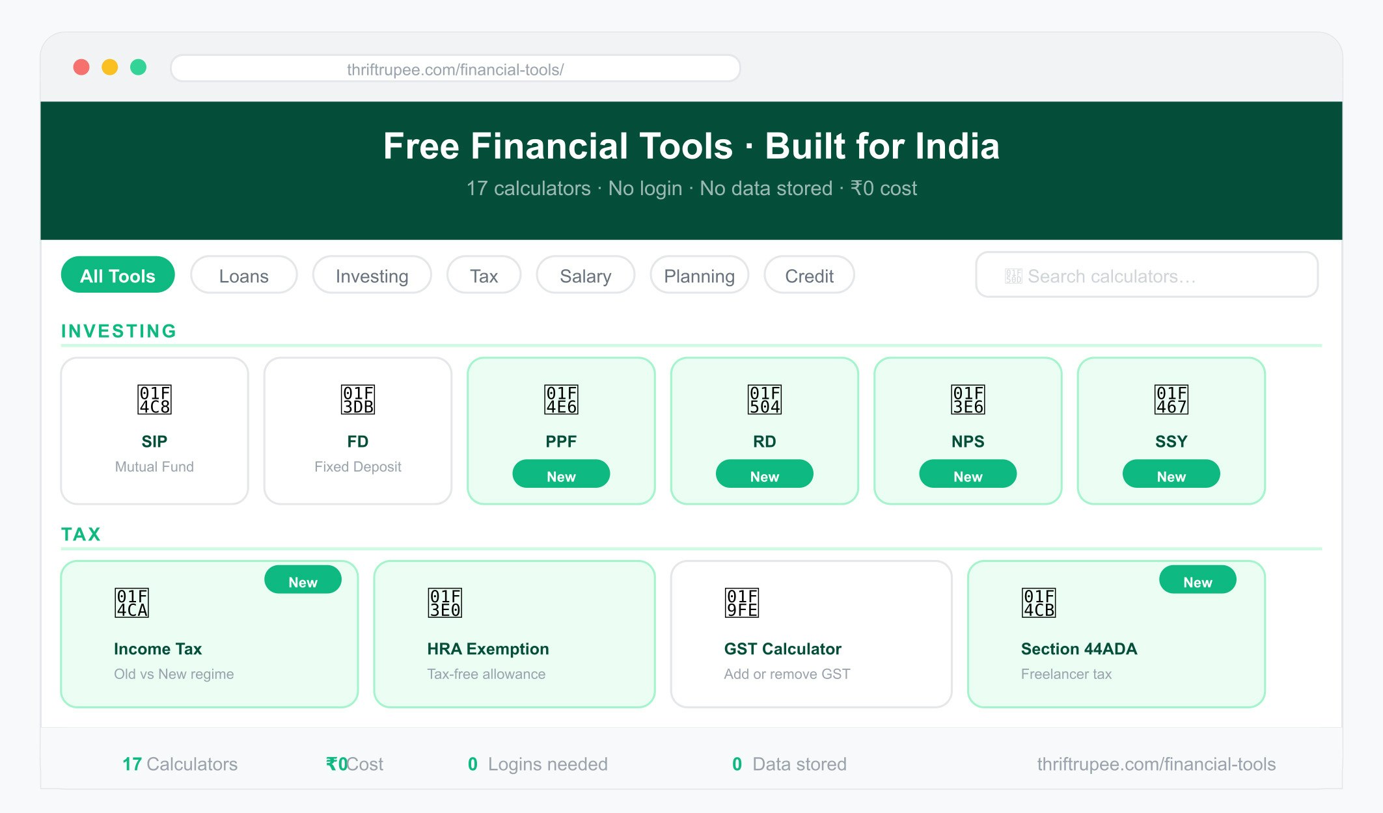Click the PPF calculator icon

[560, 400]
